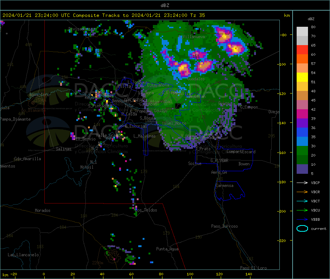Image resolution: width=330 pixels, height=279 pixels.
Task: Click the -180 km y-axis tick label
Action: pos(281,182)
